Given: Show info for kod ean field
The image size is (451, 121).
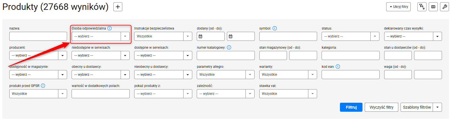Looking at the screenshot, I should pos(338,67).
